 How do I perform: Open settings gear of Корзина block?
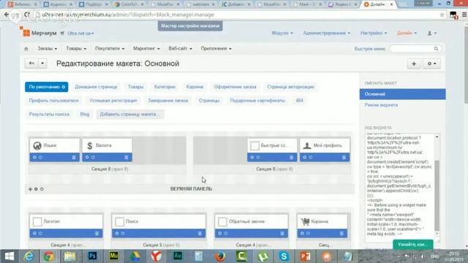point(302,233)
